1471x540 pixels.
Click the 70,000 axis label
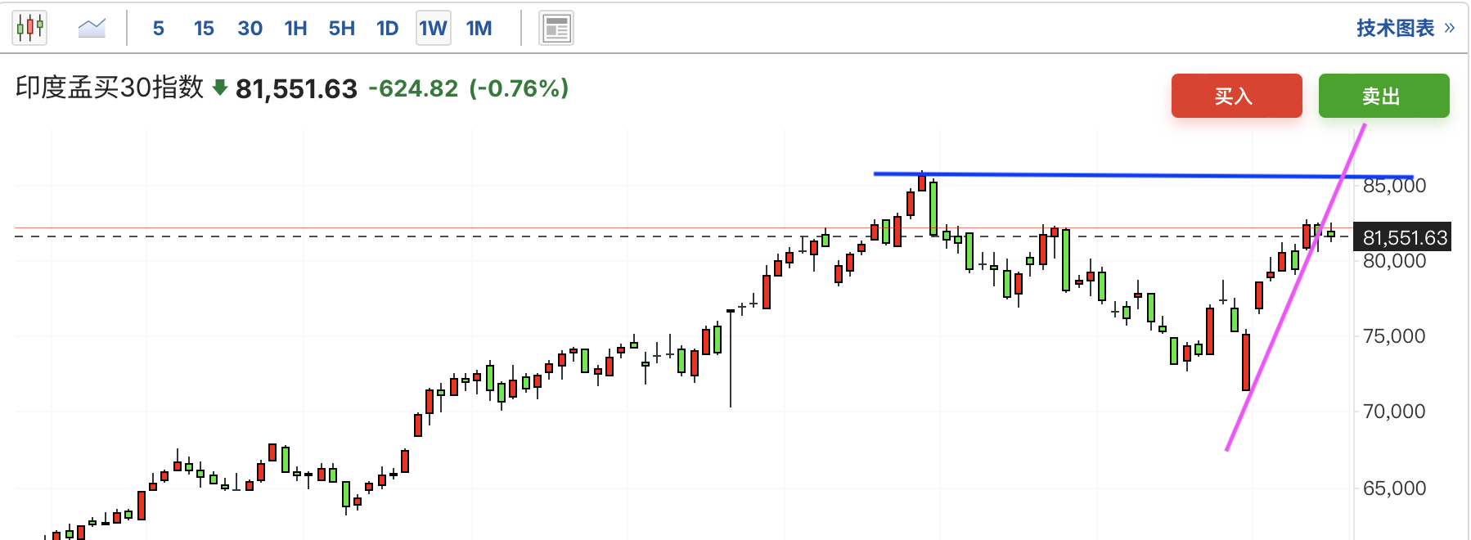1394,412
